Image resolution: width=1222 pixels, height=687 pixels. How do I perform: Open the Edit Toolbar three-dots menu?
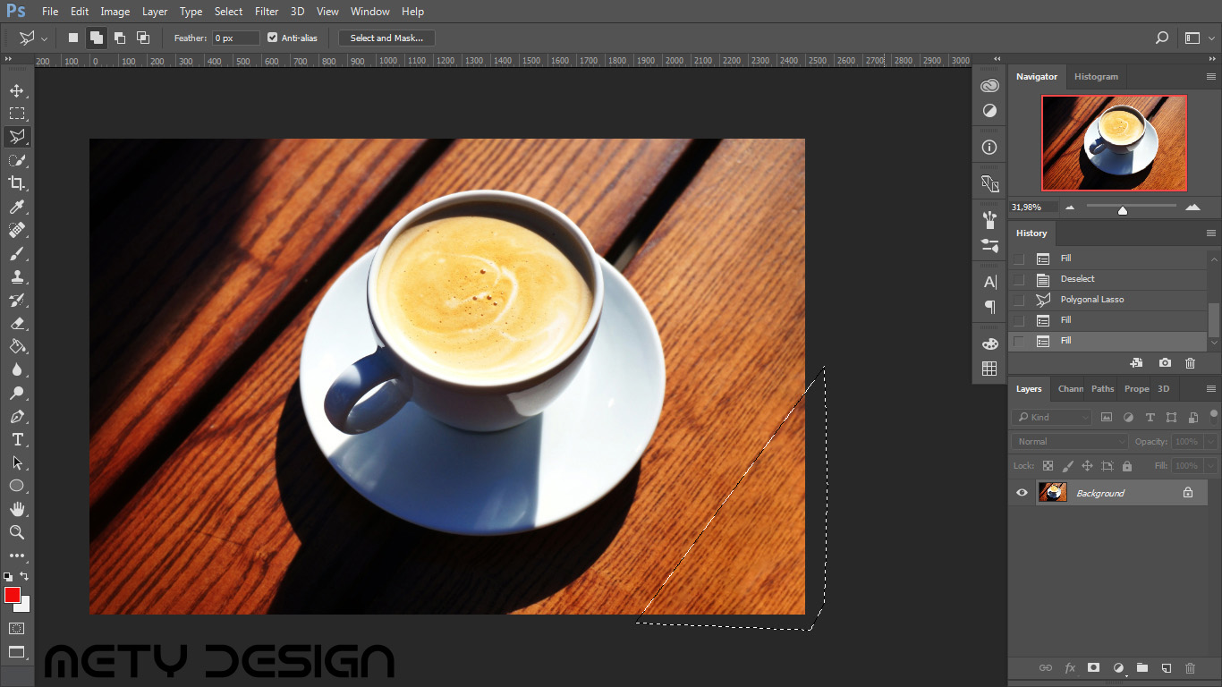(16, 556)
